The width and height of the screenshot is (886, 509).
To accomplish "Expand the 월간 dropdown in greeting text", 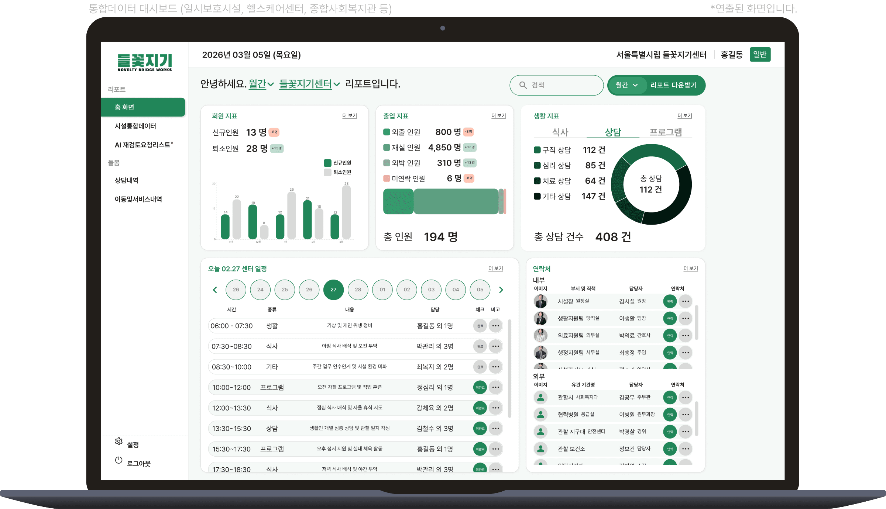I will point(261,84).
